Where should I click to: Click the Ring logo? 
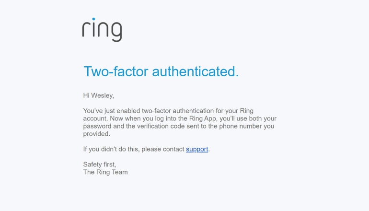pos(102,30)
